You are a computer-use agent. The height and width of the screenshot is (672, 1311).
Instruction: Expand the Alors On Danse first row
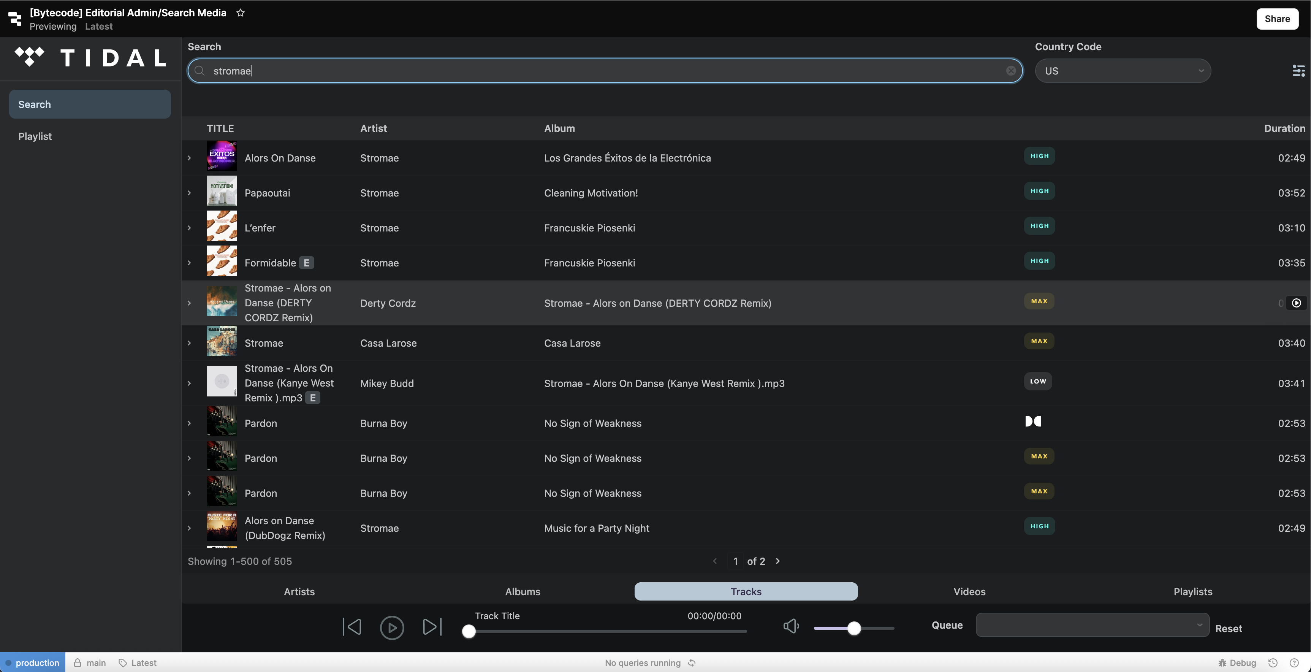[189, 158]
